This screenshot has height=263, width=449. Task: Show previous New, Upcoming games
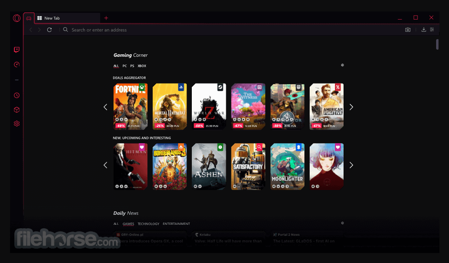tap(105, 165)
